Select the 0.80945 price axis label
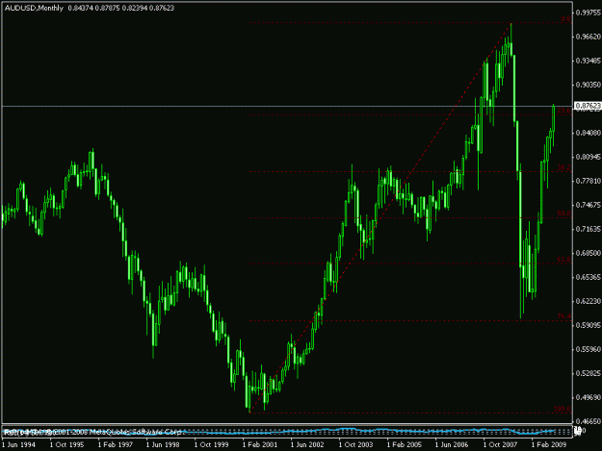602x451 pixels. pyautogui.click(x=589, y=157)
